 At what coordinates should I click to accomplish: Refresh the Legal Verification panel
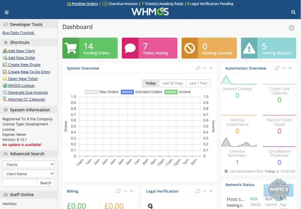click(198, 191)
